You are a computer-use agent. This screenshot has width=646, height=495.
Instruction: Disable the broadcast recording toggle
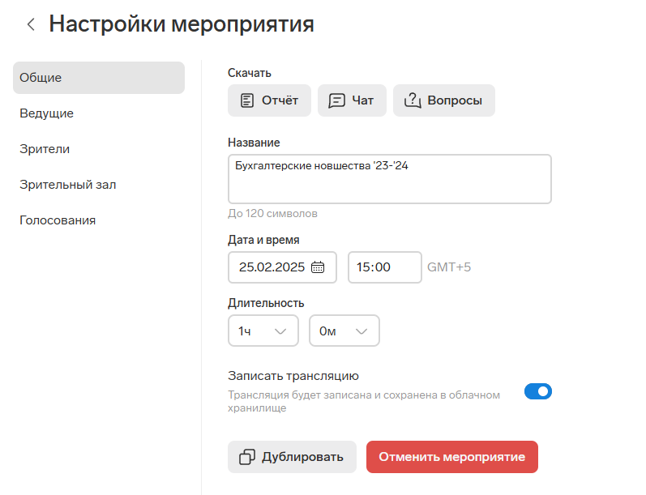point(538,391)
